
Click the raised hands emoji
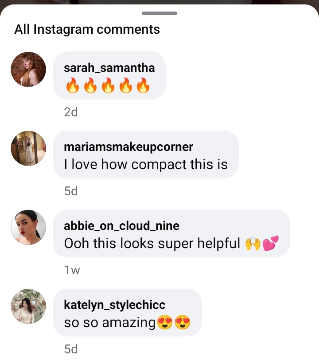(253, 244)
